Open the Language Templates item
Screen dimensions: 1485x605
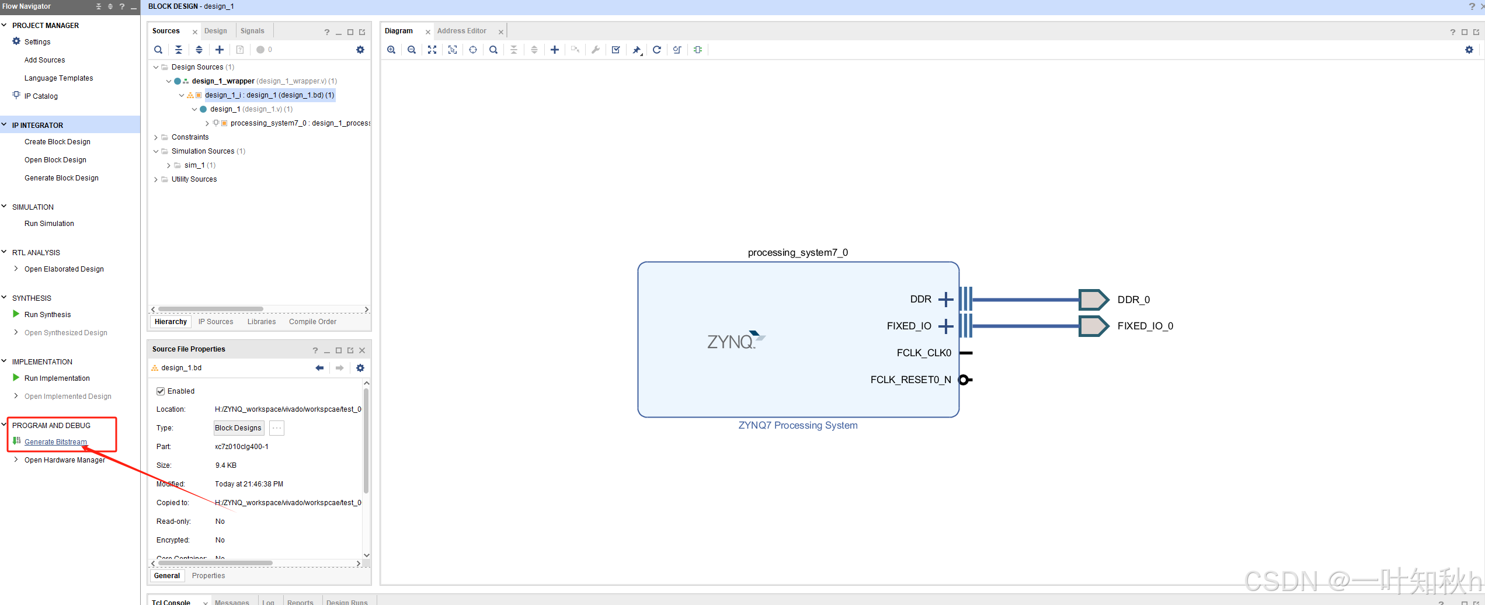tap(58, 78)
